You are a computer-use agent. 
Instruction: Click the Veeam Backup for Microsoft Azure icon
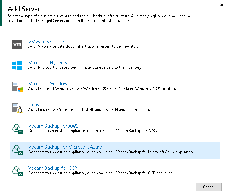click(18, 150)
